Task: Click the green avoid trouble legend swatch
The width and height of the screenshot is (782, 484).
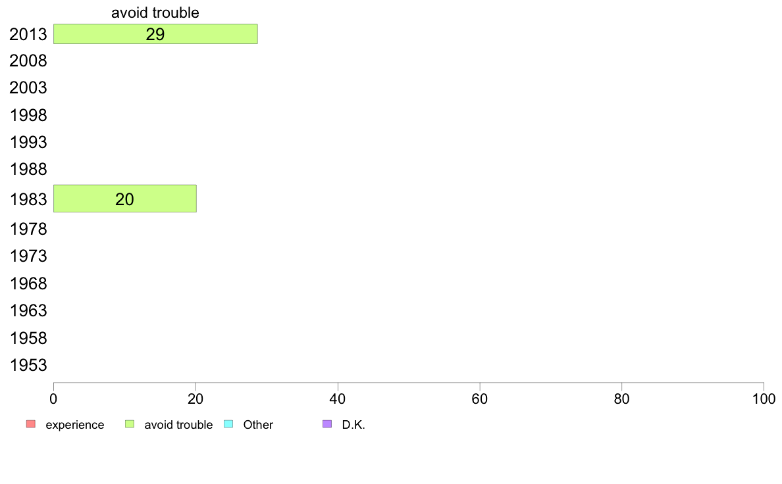Action: [130, 424]
